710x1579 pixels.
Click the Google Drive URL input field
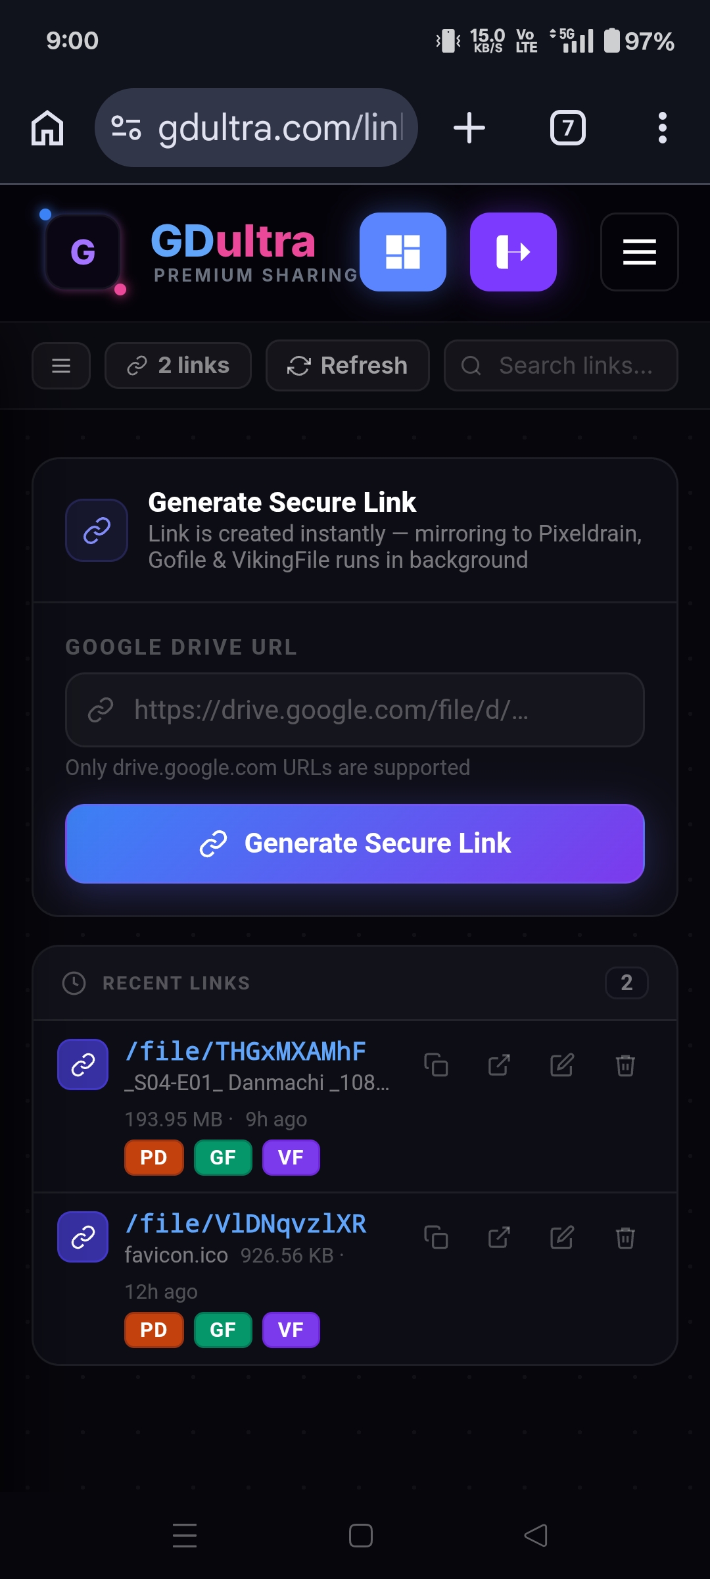point(354,711)
